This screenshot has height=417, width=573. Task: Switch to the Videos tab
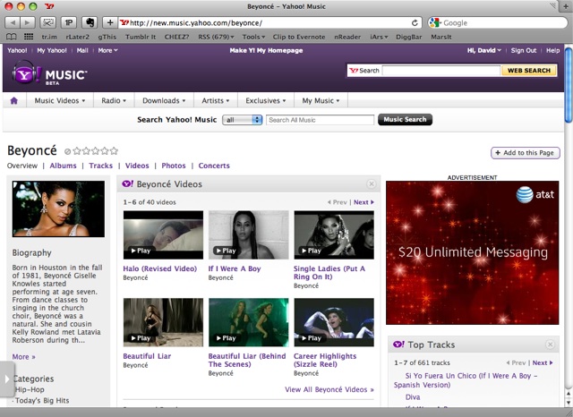pyautogui.click(x=137, y=166)
